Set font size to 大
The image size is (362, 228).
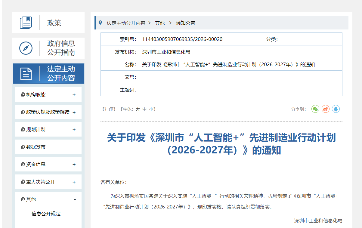(x=138, y=109)
